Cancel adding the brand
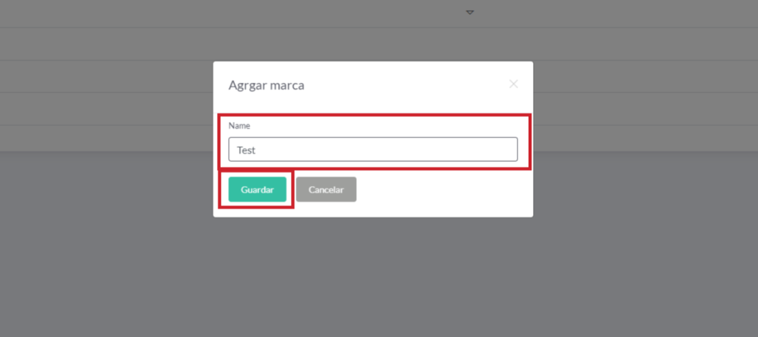This screenshot has width=758, height=337. [x=326, y=189]
